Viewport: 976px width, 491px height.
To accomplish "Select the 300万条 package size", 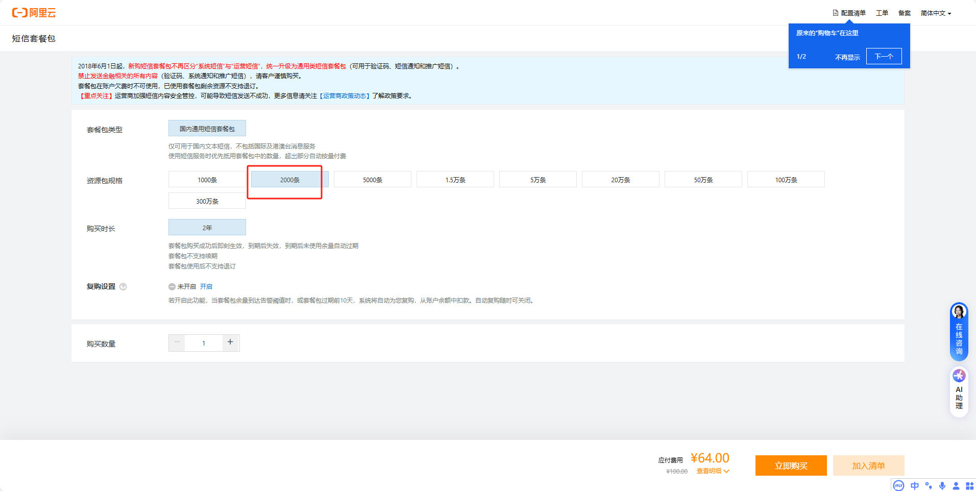I will coord(207,201).
